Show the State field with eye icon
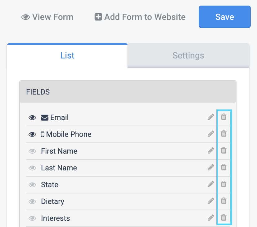This screenshot has height=227, width=257. coord(32,185)
